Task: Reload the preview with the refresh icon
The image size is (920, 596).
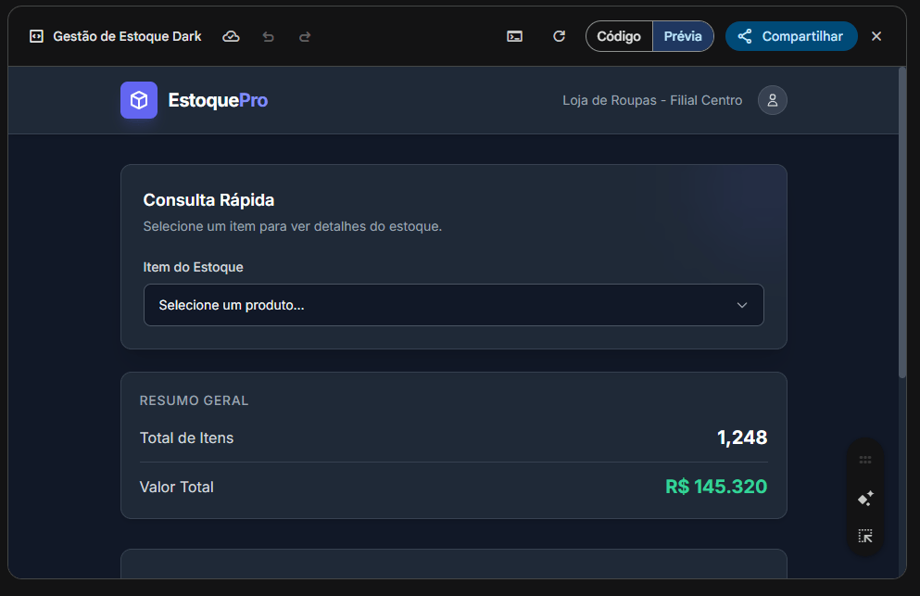Action: (x=560, y=36)
